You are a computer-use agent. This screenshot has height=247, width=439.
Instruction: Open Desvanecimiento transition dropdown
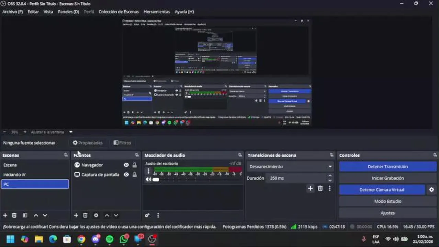(290, 167)
